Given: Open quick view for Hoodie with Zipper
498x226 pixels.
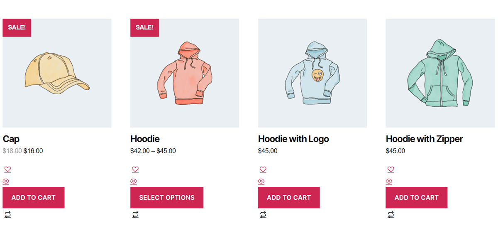Looking at the screenshot, I should click(389, 181).
